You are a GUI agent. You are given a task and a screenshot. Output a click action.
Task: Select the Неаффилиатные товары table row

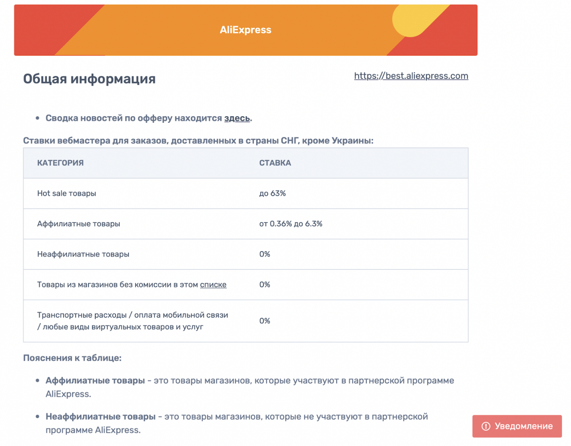click(x=246, y=254)
